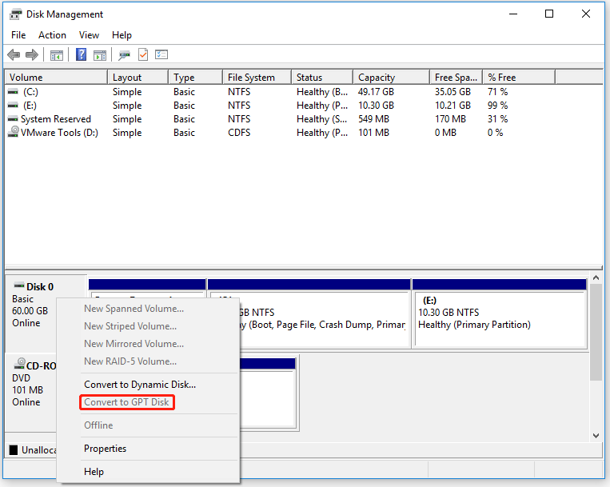
Task: Select the (E:) 10.30 GB NTFS partition block
Action: point(500,313)
